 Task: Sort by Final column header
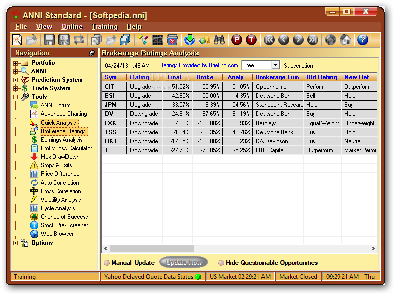pos(177,77)
